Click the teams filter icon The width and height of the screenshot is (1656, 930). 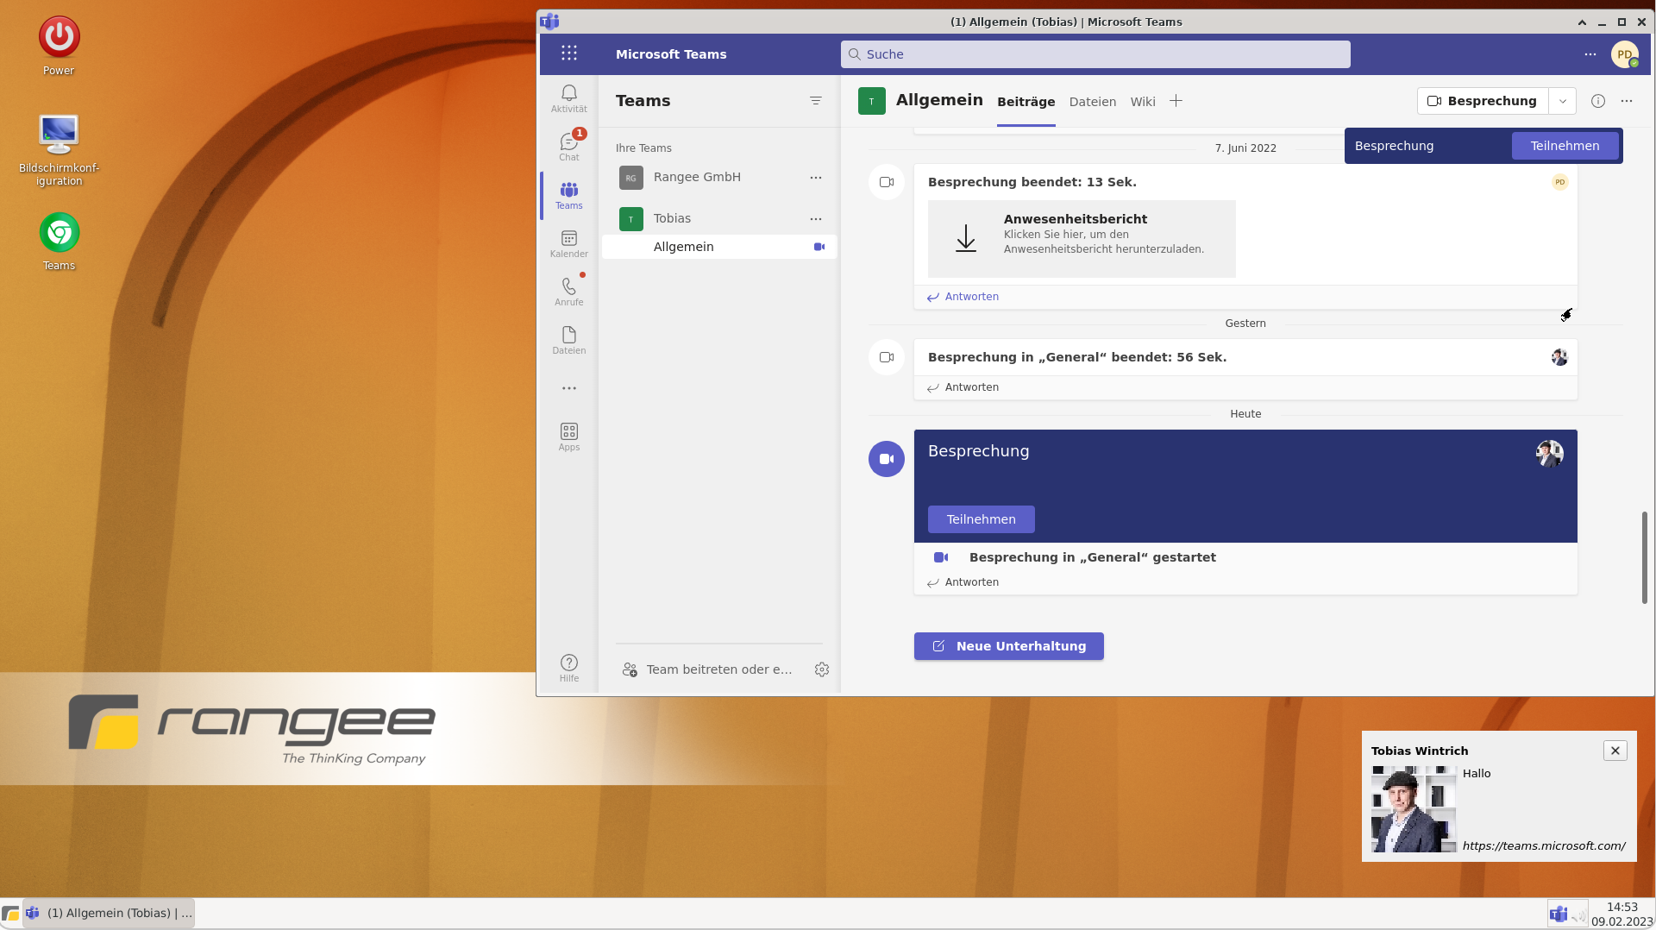815,101
